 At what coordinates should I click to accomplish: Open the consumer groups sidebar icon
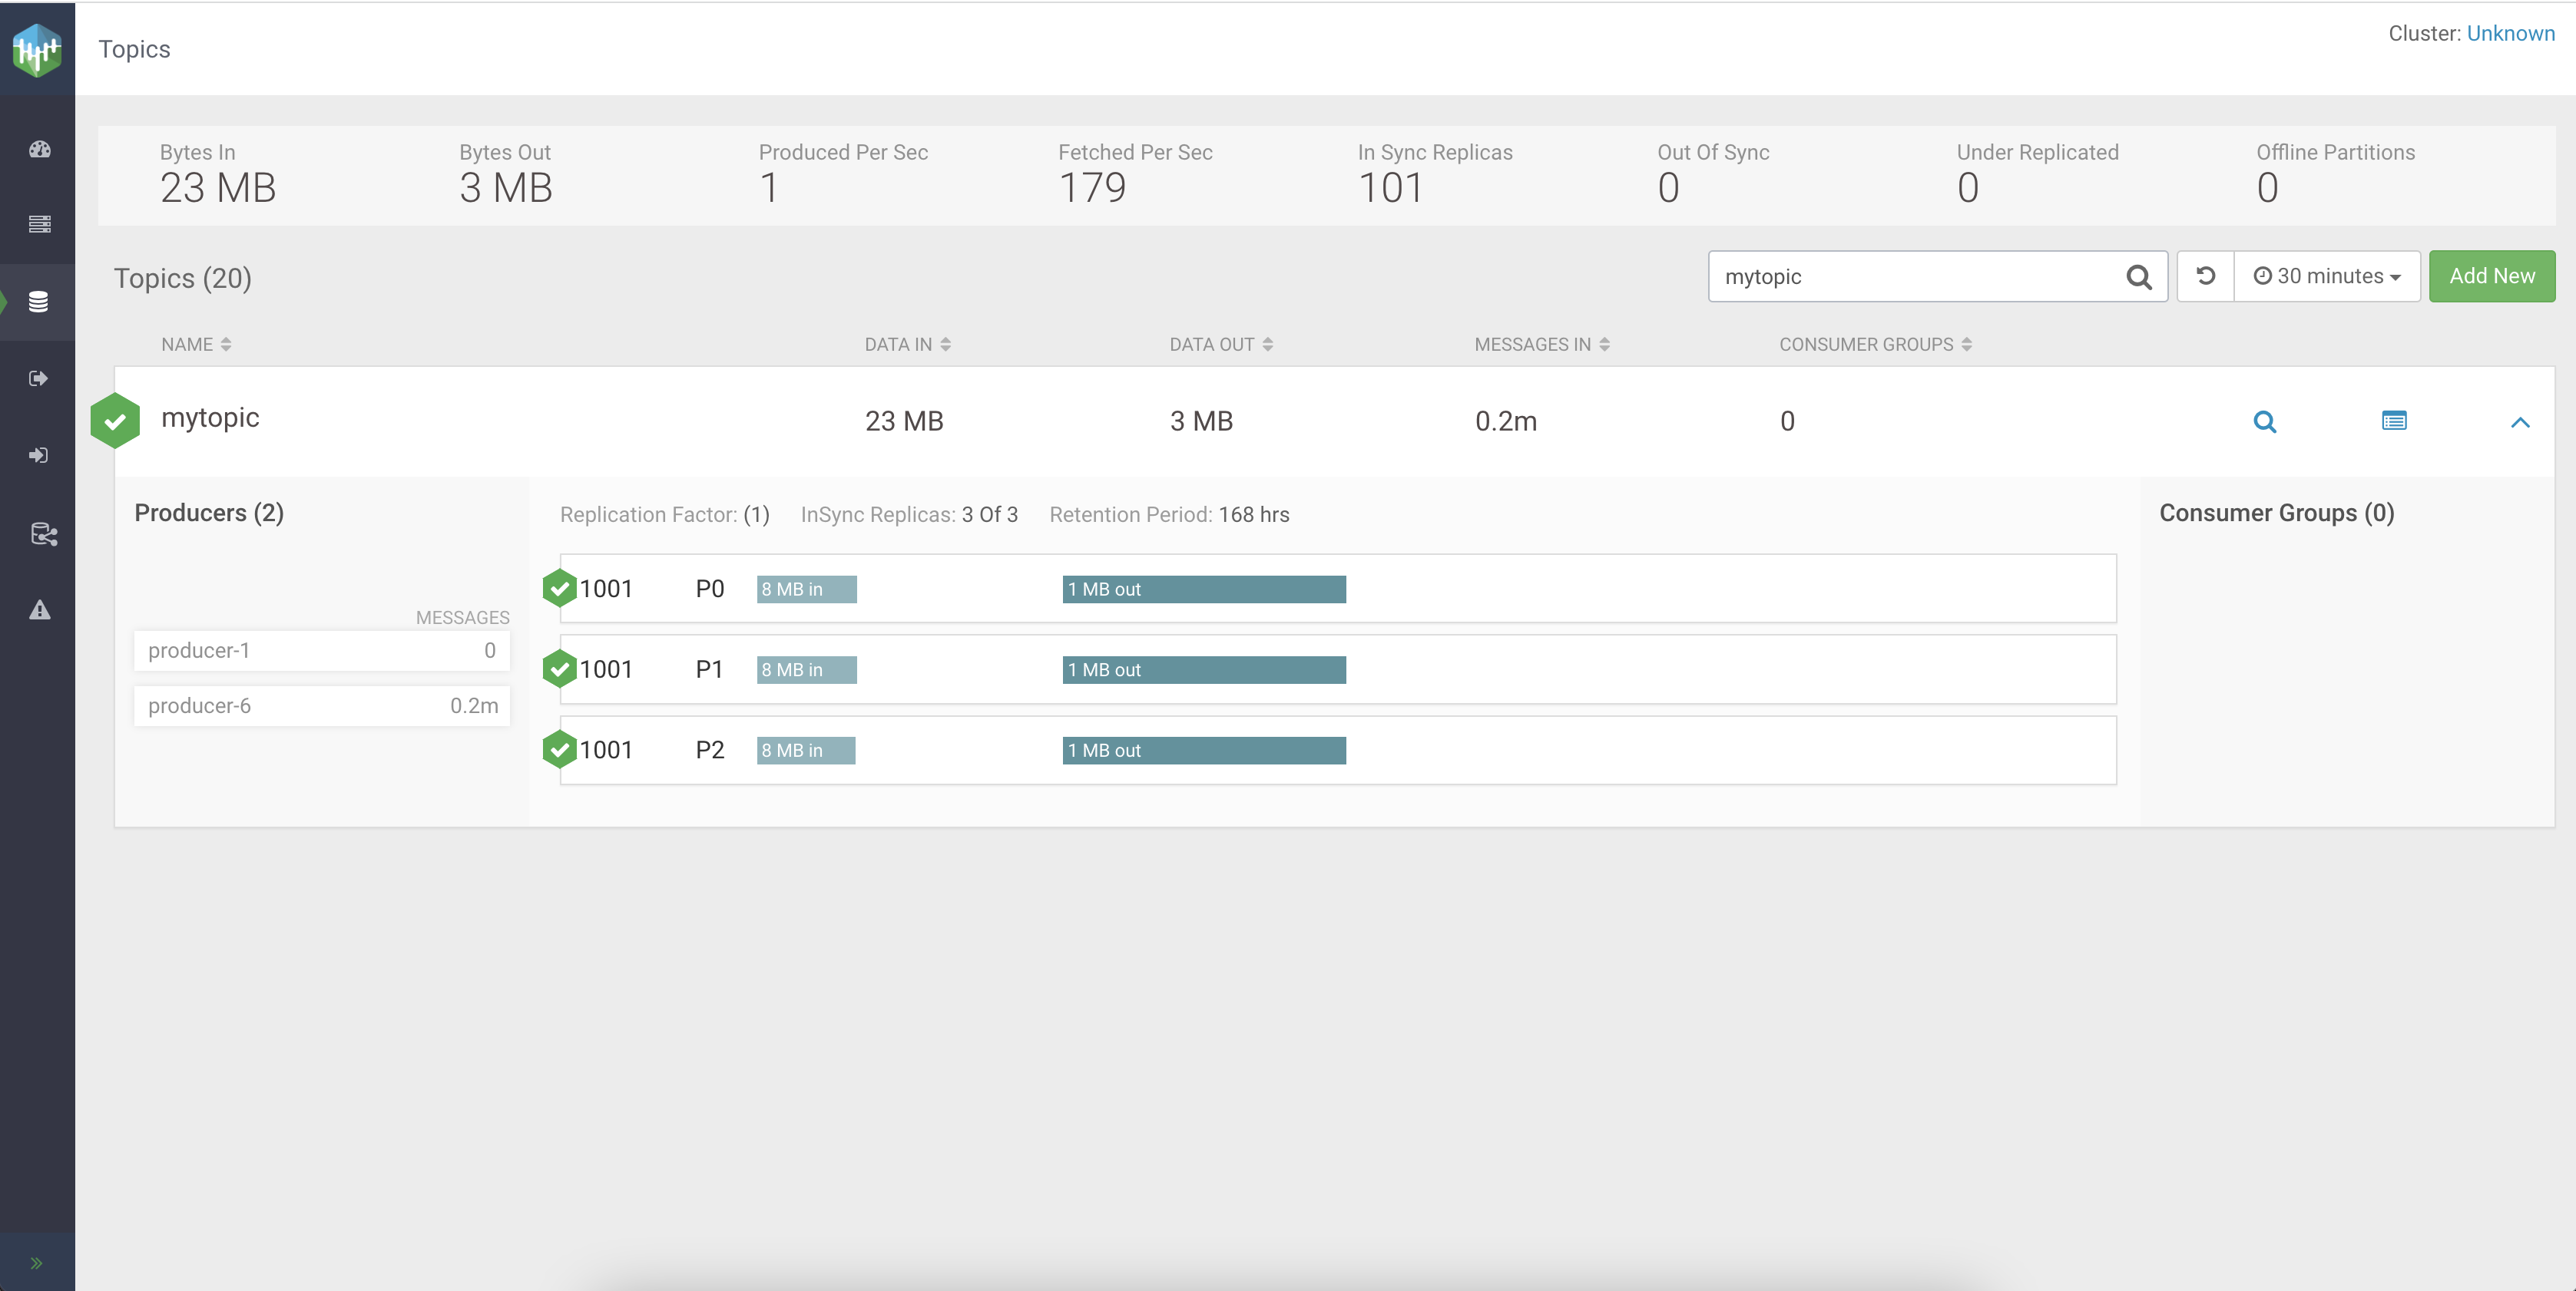pos(38,456)
